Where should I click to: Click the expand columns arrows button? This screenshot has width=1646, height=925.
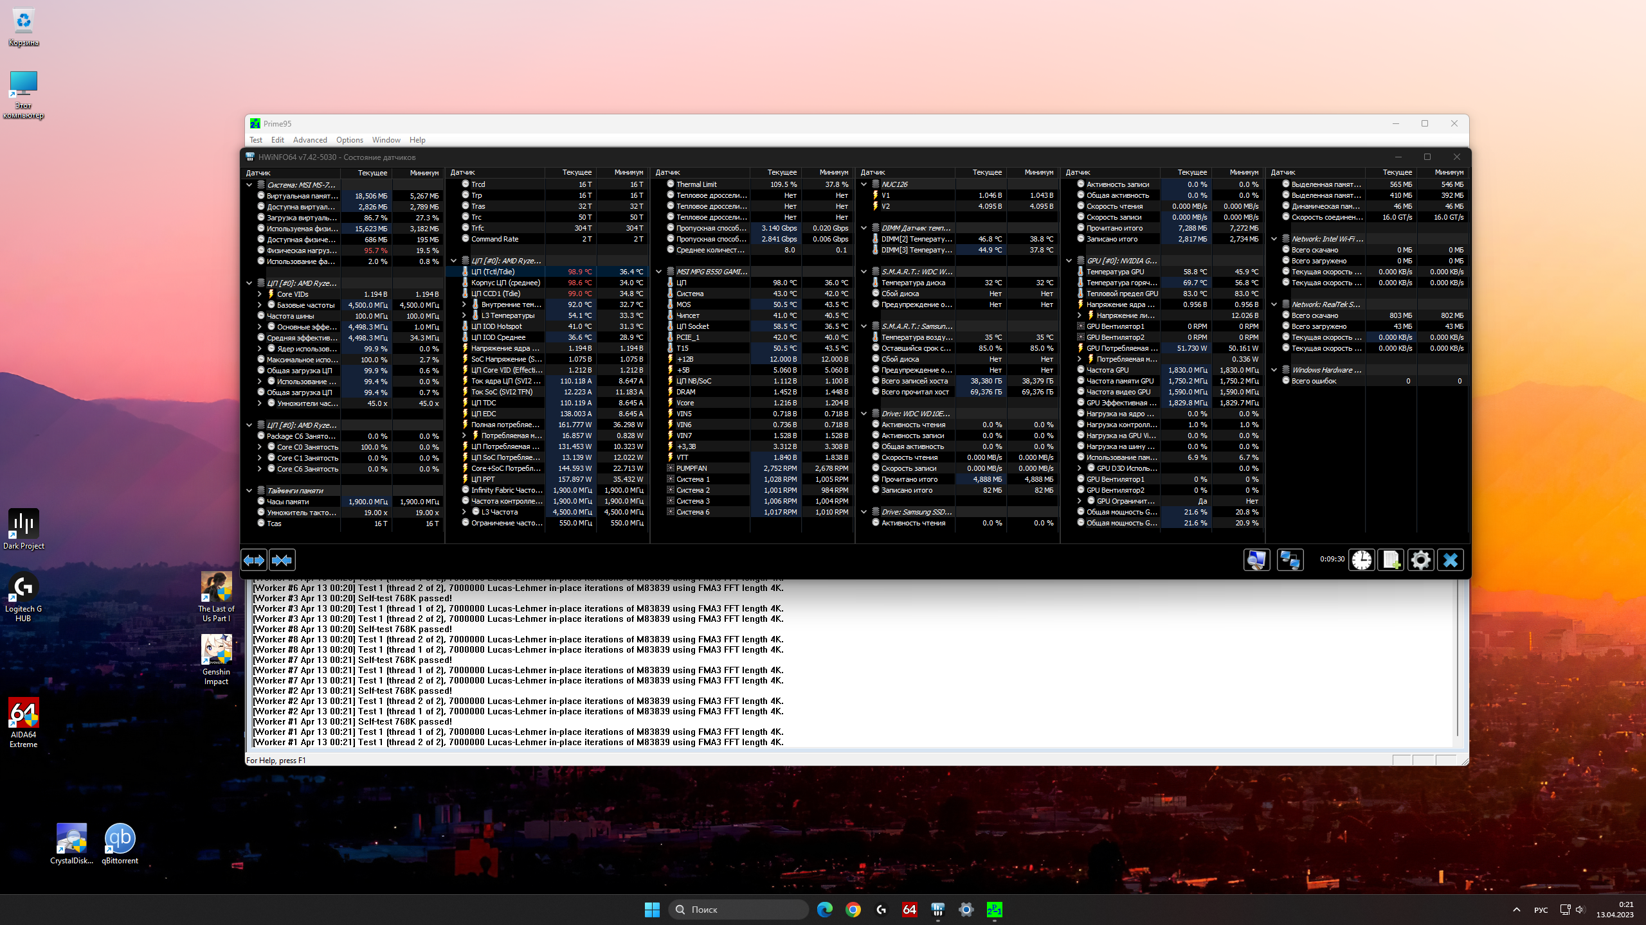pos(254,560)
